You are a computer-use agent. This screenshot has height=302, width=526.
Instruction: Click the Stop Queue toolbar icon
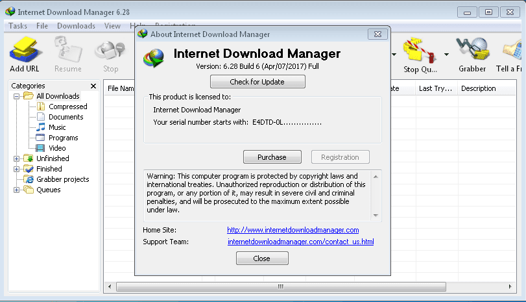420,51
